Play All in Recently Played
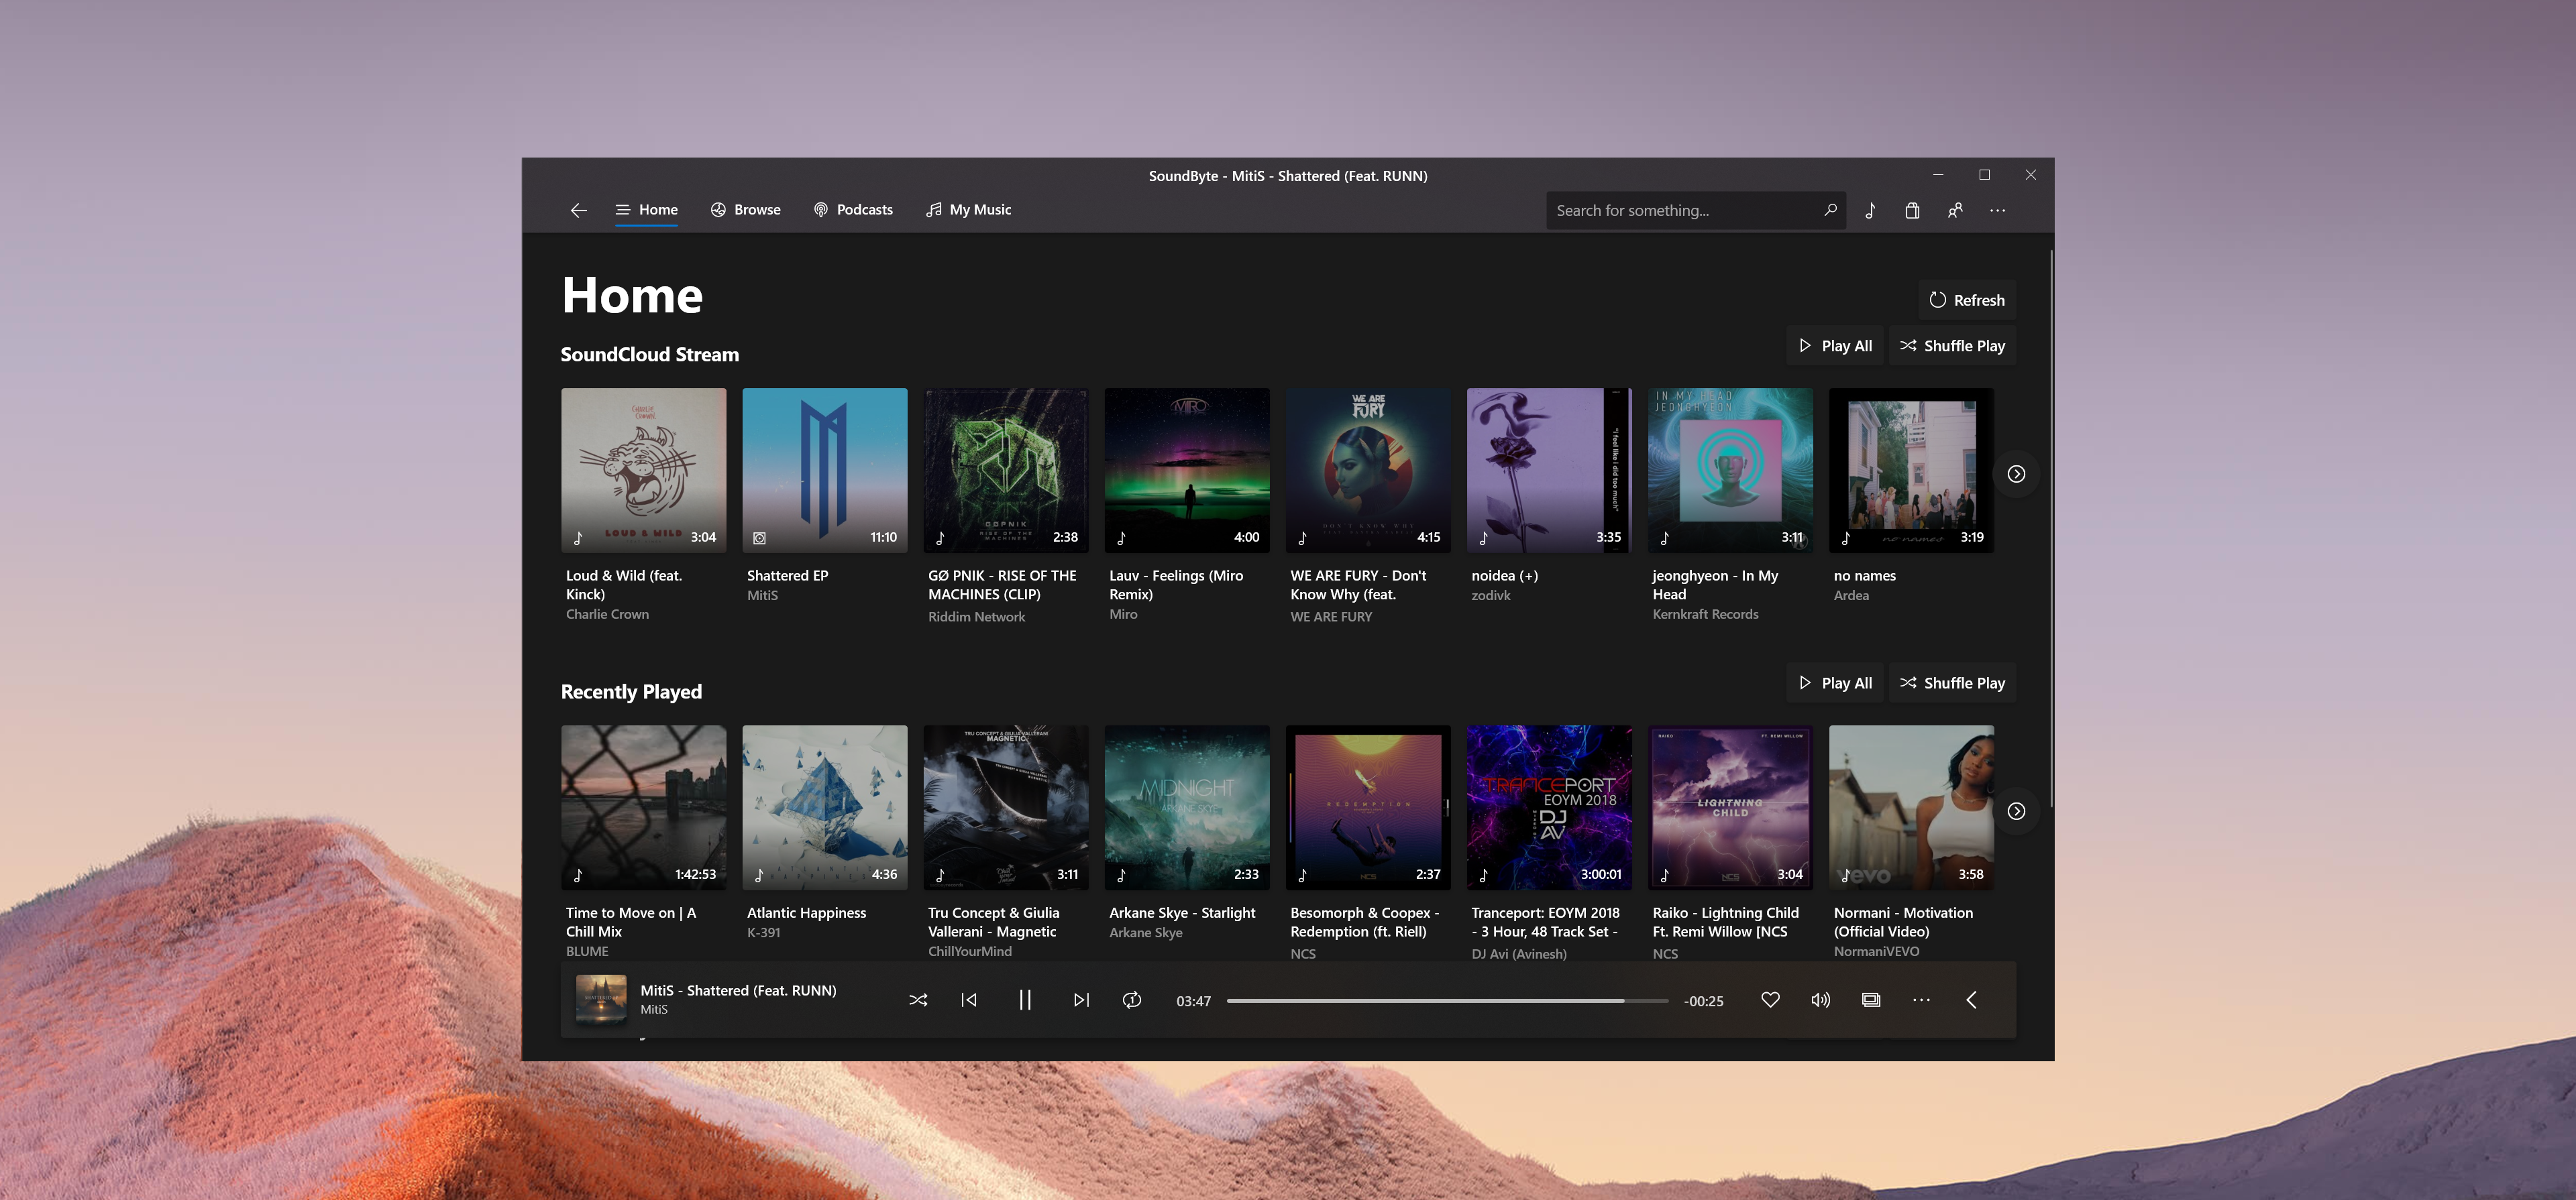The image size is (2576, 1200). [x=1835, y=683]
